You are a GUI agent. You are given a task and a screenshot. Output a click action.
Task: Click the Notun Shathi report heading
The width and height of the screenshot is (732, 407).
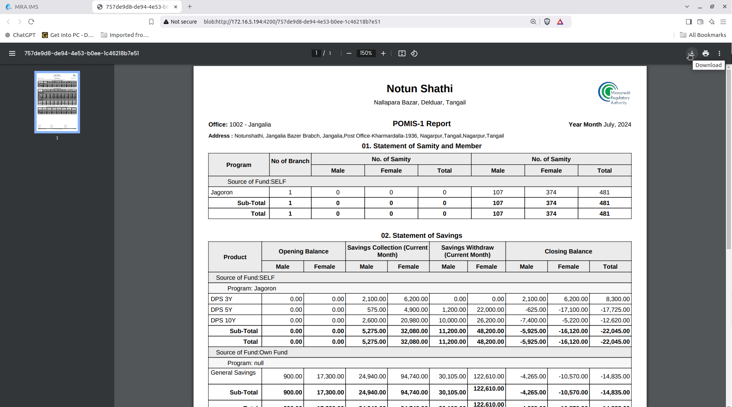click(420, 89)
